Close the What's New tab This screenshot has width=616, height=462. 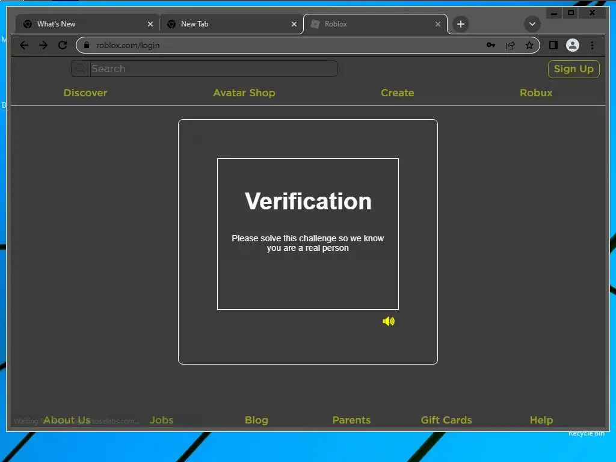click(150, 24)
